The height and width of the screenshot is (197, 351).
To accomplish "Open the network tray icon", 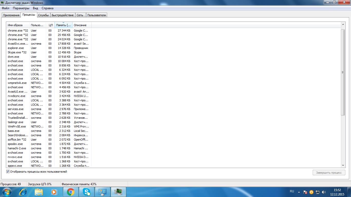I will coord(318,192).
